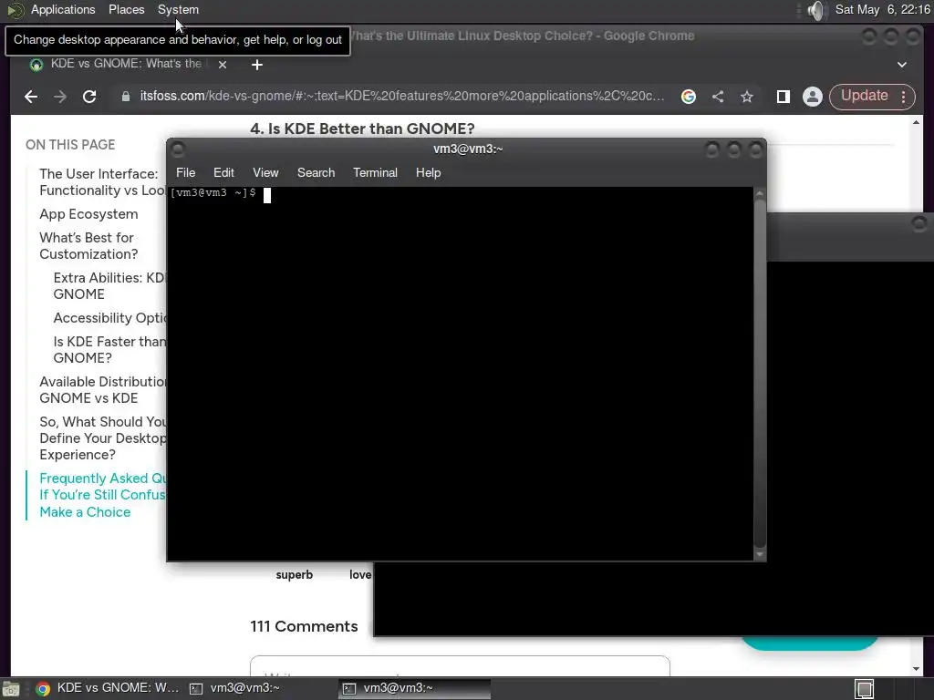The image size is (934, 700).
Task: Go to What's Best for Customization link
Action: coord(88,246)
